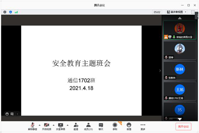The height and width of the screenshot is (133, 199).
Task: Open the chat panel icon
Action: pyautogui.click(x=101, y=127)
